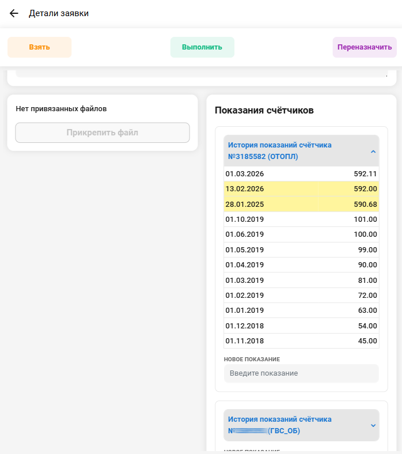Image resolution: width=402 pixels, height=454 pixels.
Task: Collapse the ОТОПЛ meter history chevron
Action: (x=373, y=152)
